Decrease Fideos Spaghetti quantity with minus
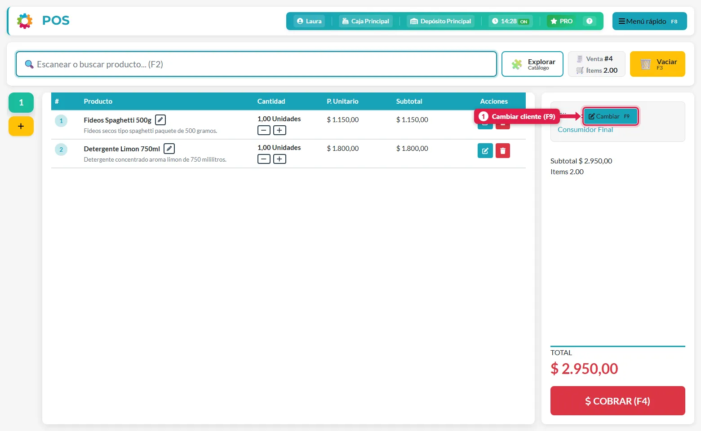Screen dimensions: 701x431 [x=264, y=130]
